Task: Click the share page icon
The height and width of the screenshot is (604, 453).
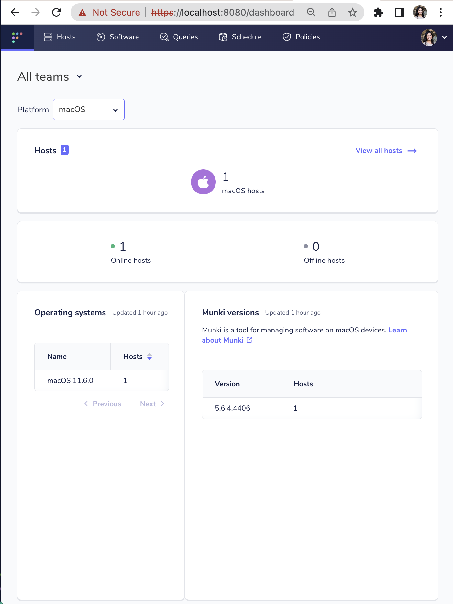Action: click(332, 13)
